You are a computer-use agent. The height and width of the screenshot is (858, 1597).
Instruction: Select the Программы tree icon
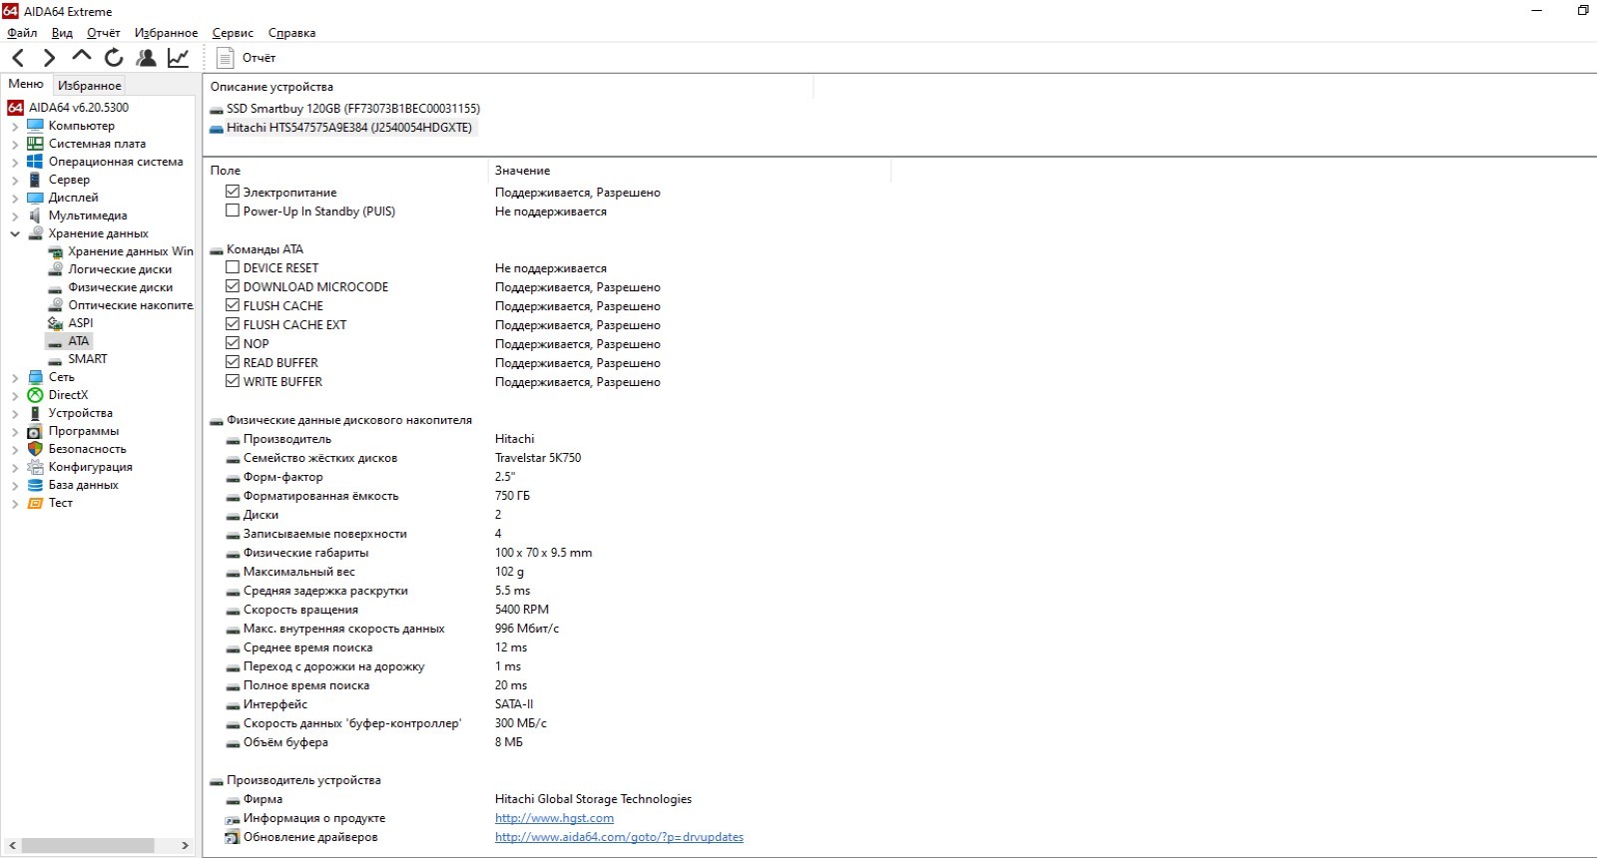pos(35,431)
